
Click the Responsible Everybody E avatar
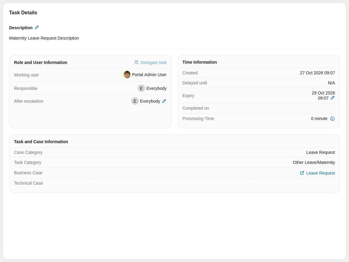coord(141,88)
